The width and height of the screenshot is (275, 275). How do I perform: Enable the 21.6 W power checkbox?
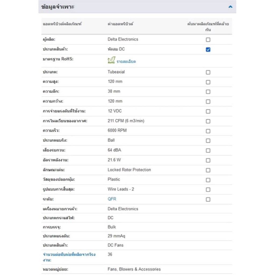[208, 160]
